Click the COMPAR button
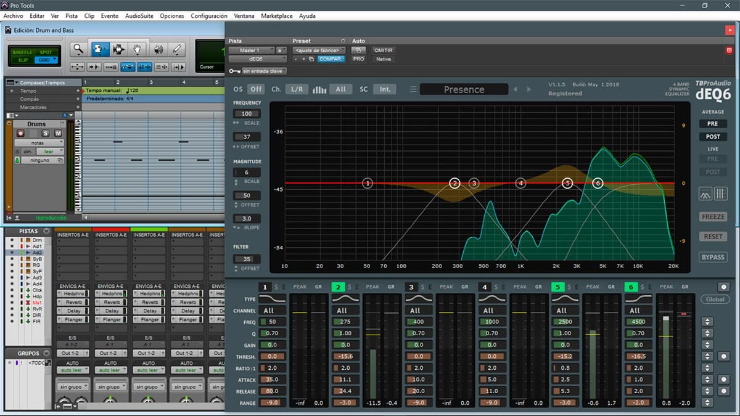Image resolution: width=740 pixels, height=416 pixels. tap(331, 59)
